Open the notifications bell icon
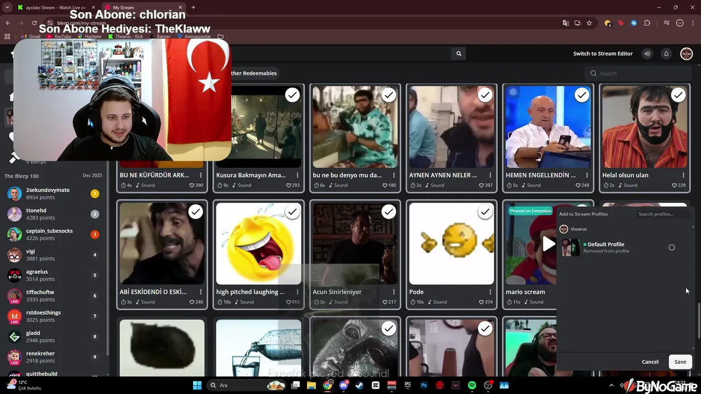This screenshot has height=394, width=701. point(666,54)
